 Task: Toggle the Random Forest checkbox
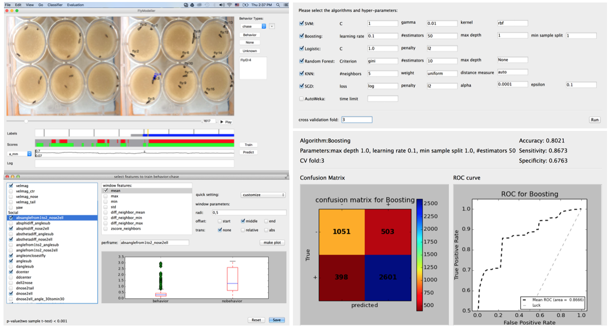301,61
